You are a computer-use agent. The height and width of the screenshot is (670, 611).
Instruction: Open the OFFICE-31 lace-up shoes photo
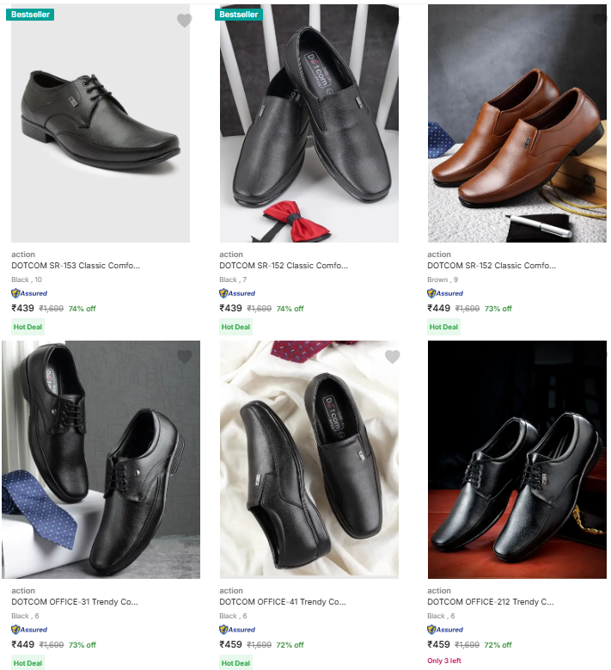[101, 460]
